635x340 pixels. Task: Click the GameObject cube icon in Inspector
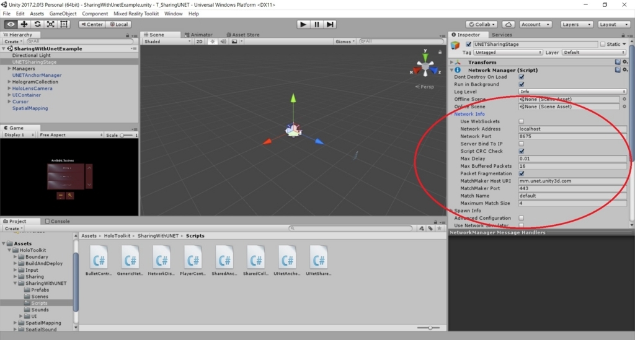[x=456, y=45]
